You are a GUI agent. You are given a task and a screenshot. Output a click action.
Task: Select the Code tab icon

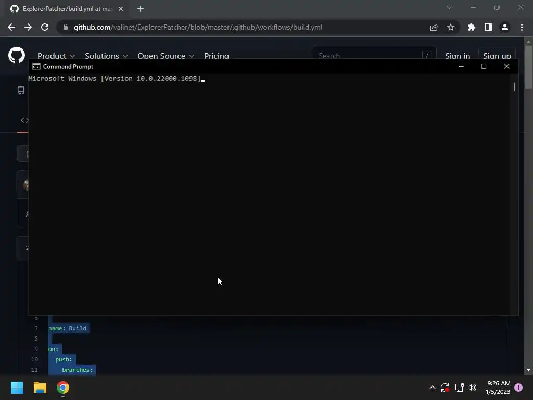24,120
